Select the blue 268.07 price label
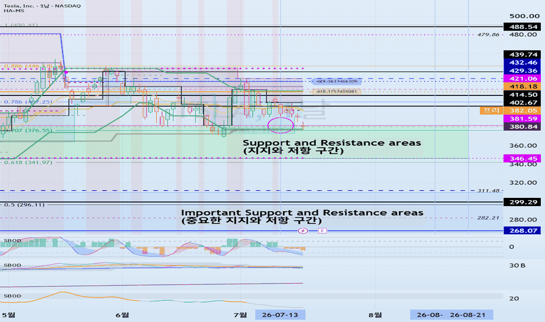The height and width of the screenshot is (322, 545). pos(522,231)
